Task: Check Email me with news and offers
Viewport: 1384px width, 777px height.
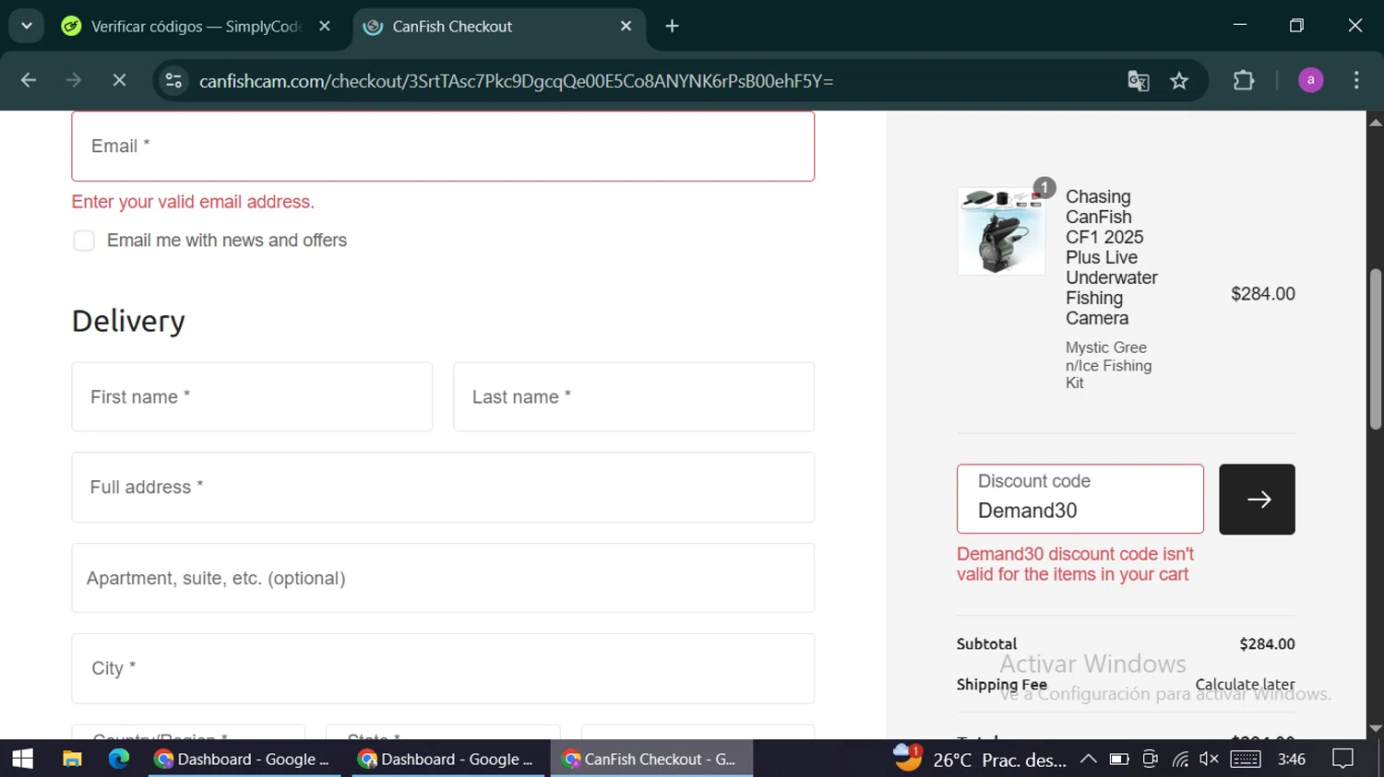Action: click(x=84, y=241)
